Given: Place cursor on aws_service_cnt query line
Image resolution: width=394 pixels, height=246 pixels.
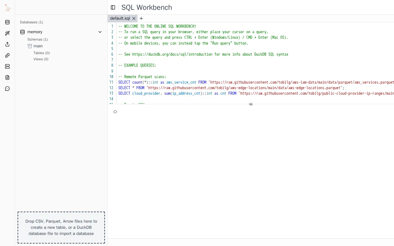Looking at the screenshot, I should point(256,82).
